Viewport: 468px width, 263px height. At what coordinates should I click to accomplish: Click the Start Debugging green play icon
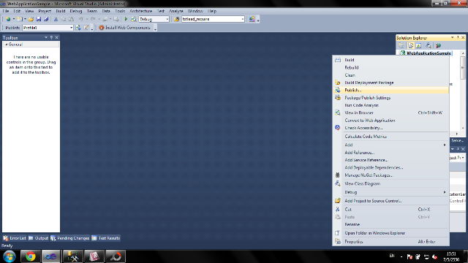[x=126, y=19]
